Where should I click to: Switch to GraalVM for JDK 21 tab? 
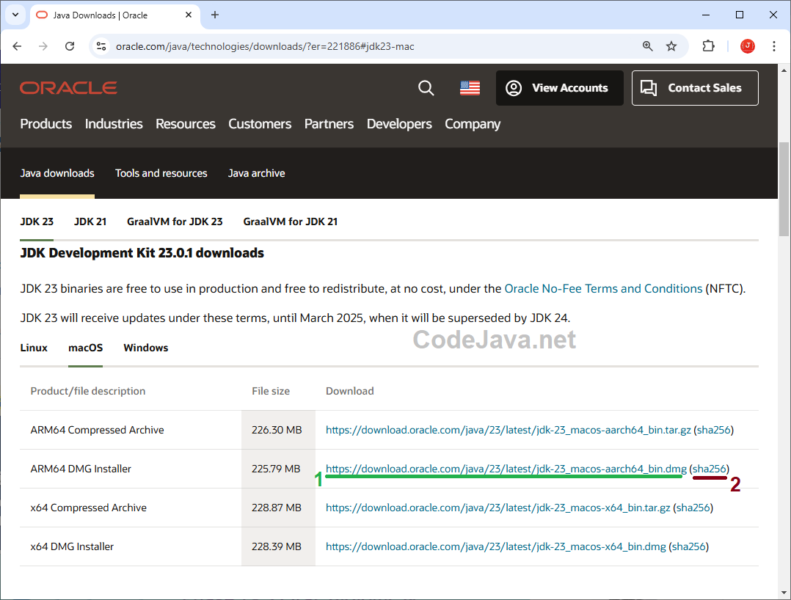click(x=291, y=222)
